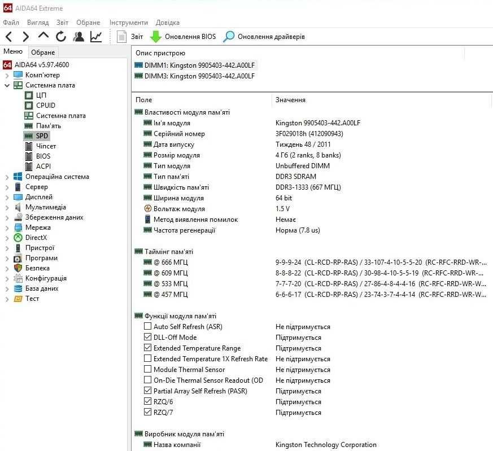Screen dimensions: 493x451
Task: Expand the Сервер tree node
Action: click(7, 187)
